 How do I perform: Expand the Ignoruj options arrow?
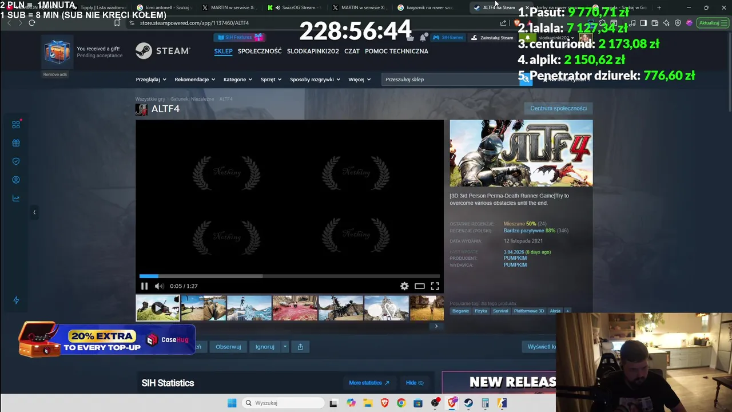click(285, 347)
